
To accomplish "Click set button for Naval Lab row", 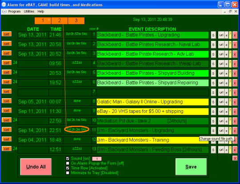I will 7,44.
